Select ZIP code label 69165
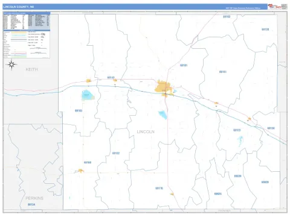The image size is (290, 217). click(x=79, y=111)
